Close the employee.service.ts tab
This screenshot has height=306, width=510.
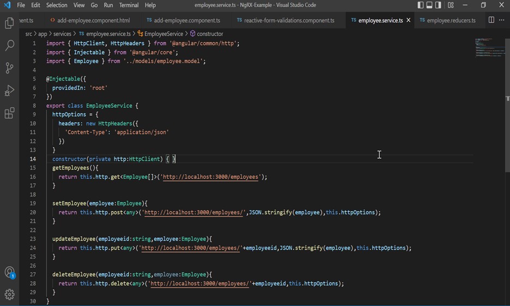(409, 20)
